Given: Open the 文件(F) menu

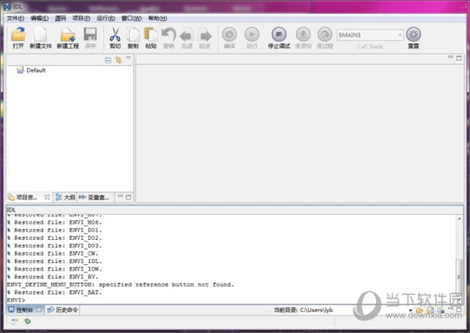Looking at the screenshot, I should click(x=16, y=18).
